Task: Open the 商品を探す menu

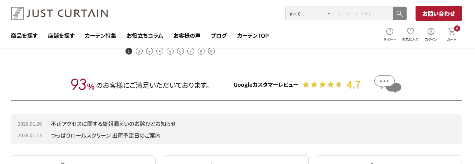Action: pos(24,35)
